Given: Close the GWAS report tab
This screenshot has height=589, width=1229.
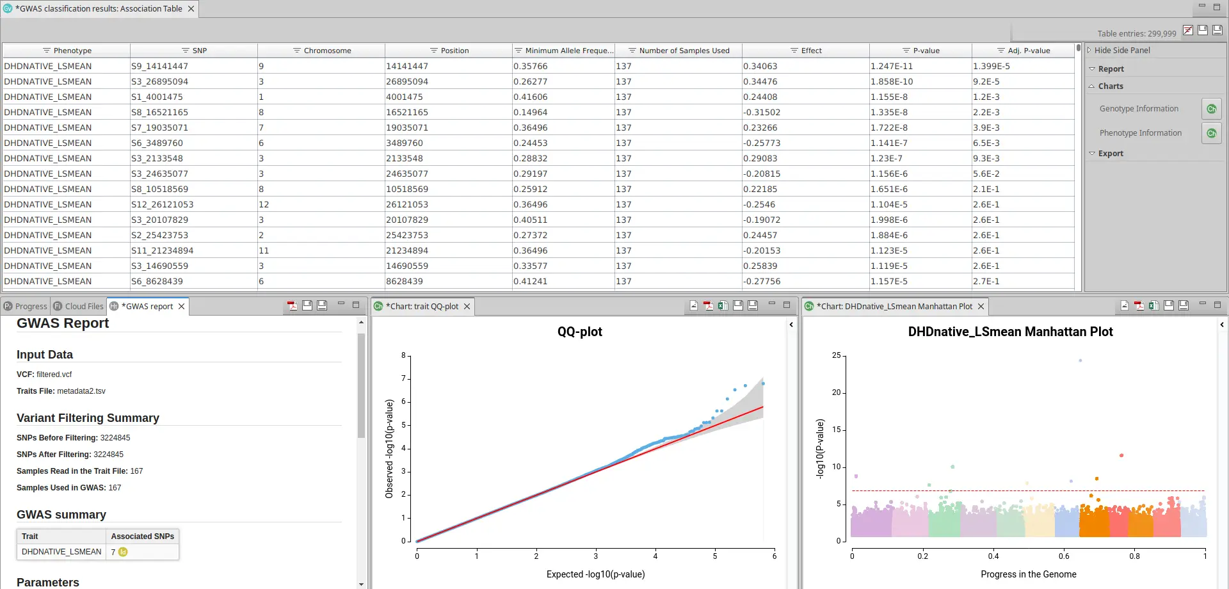Looking at the screenshot, I should pos(182,307).
